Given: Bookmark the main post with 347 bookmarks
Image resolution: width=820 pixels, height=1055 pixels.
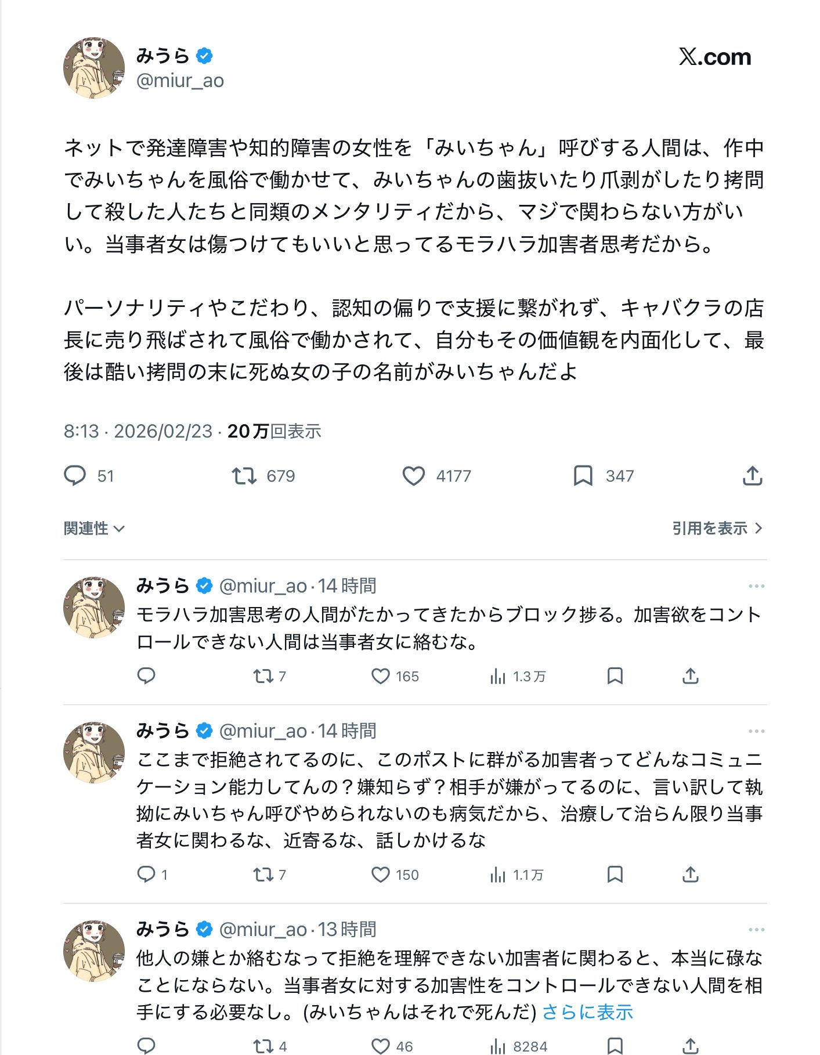Looking at the screenshot, I should pos(583,476).
